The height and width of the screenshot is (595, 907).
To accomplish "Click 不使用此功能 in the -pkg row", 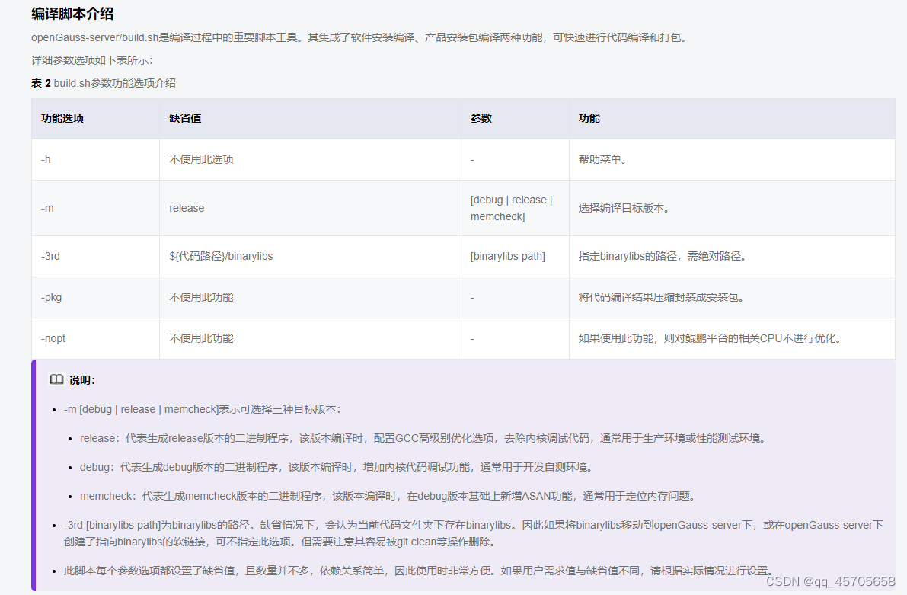I will tap(310, 297).
